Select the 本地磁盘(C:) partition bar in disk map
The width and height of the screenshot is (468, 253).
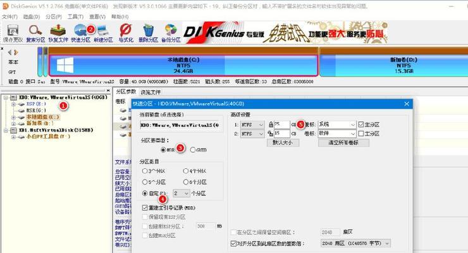point(183,65)
